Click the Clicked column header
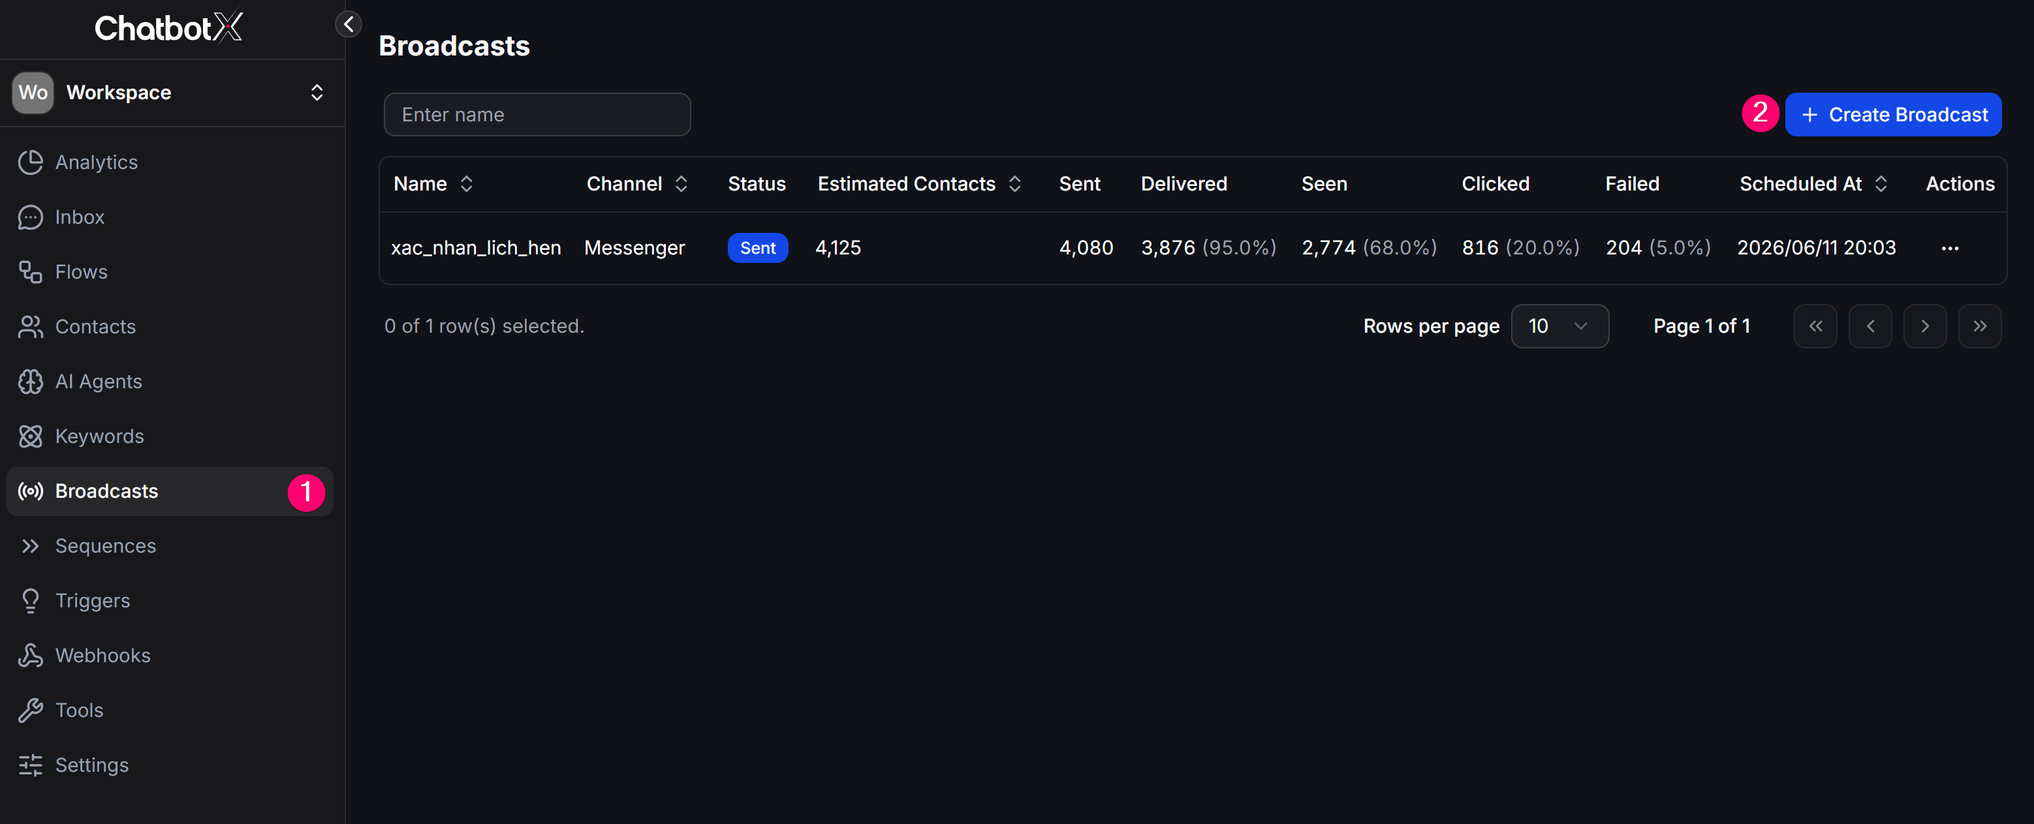The height and width of the screenshot is (824, 2034). 1495,184
